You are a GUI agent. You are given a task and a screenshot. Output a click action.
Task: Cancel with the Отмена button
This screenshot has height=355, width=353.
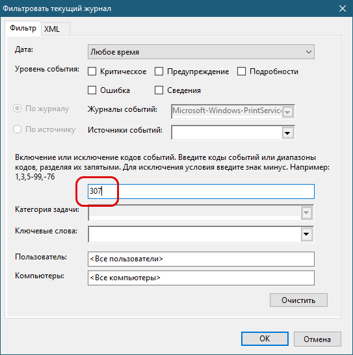tap(317, 339)
